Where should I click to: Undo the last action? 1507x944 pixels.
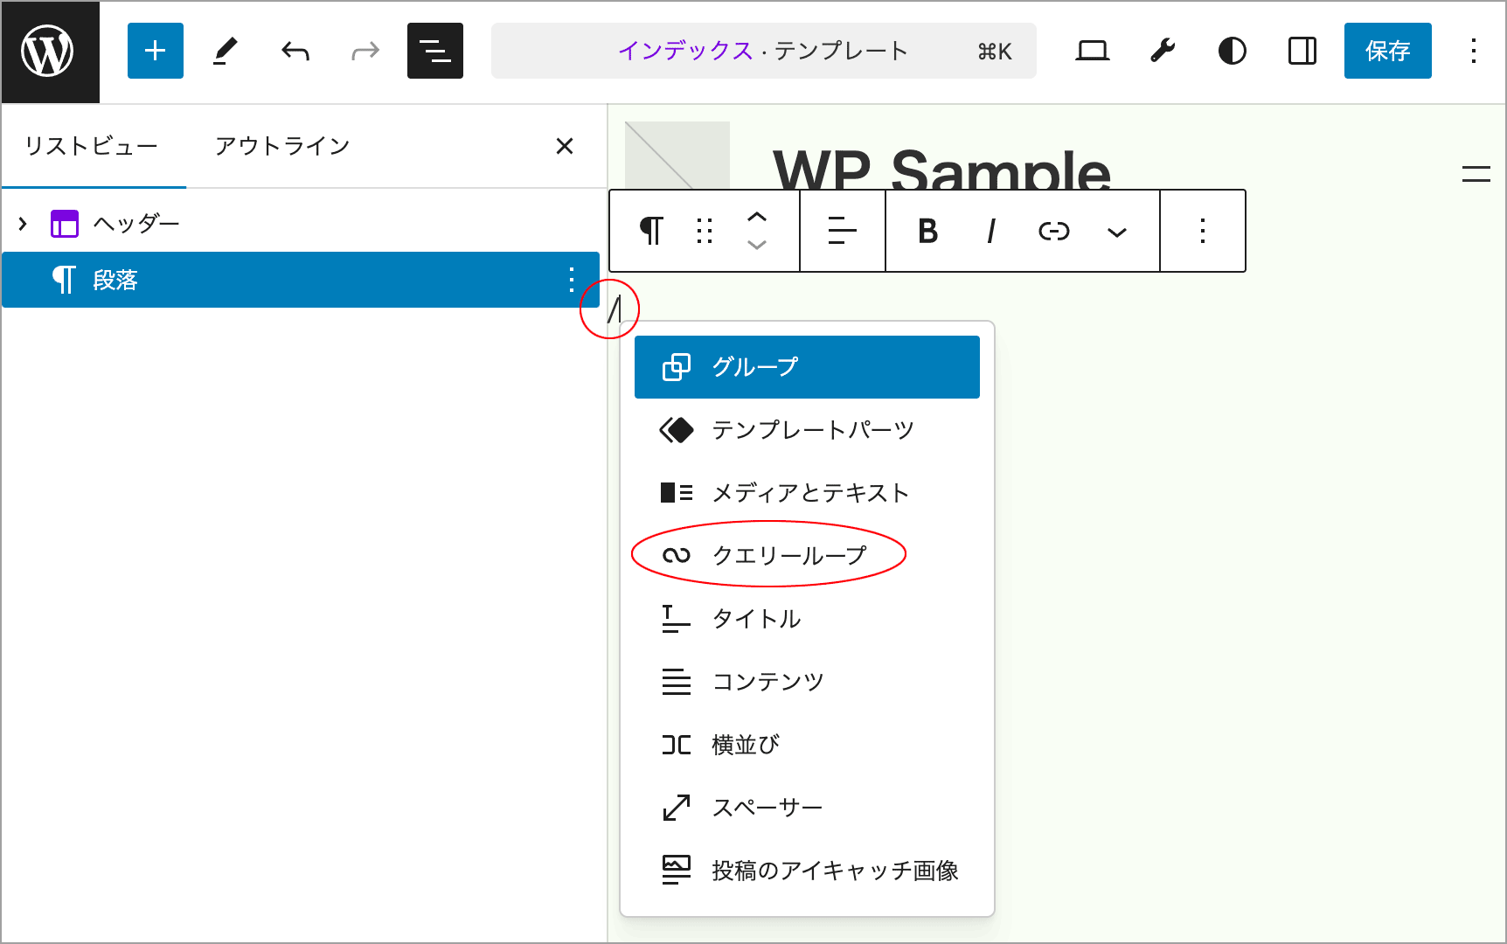click(295, 52)
